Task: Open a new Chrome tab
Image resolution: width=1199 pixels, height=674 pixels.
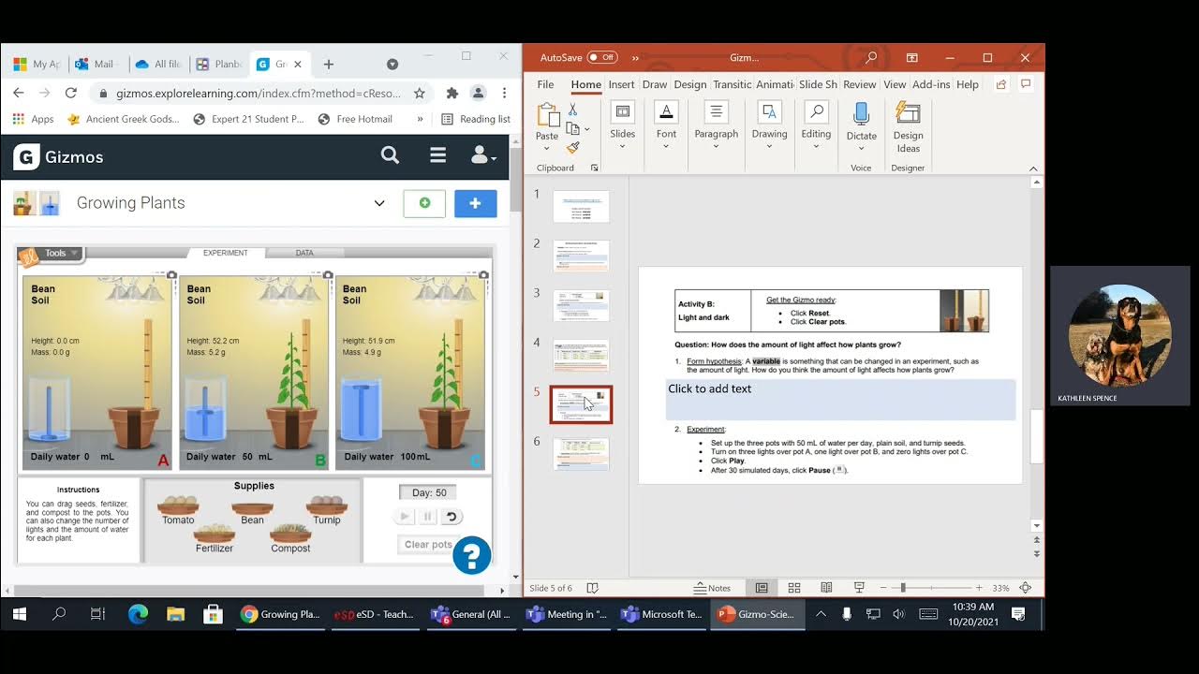Action: tap(328, 65)
